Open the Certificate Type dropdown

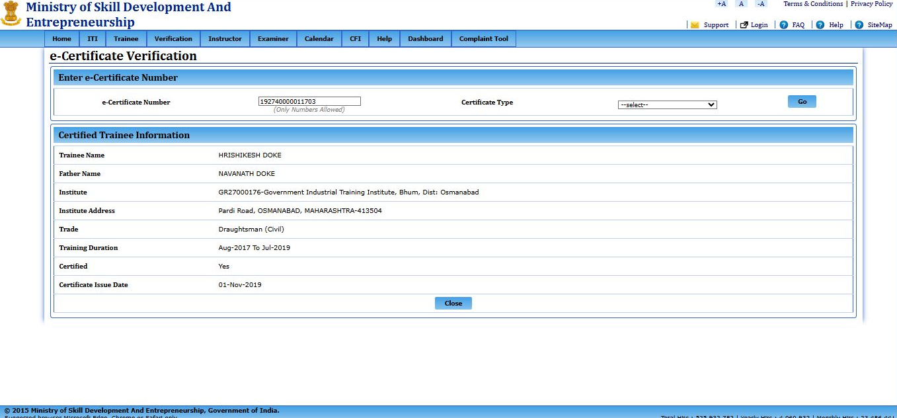[x=667, y=104]
